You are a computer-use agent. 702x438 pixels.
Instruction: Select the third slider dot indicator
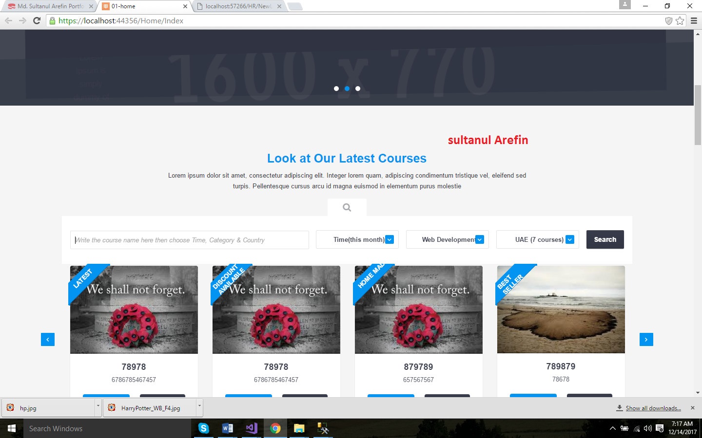(358, 89)
